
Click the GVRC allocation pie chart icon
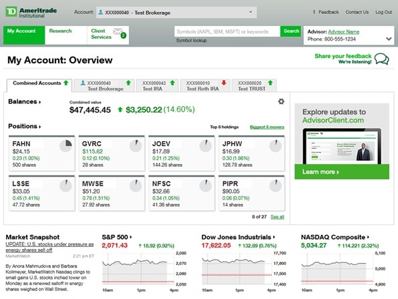click(x=136, y=145)
